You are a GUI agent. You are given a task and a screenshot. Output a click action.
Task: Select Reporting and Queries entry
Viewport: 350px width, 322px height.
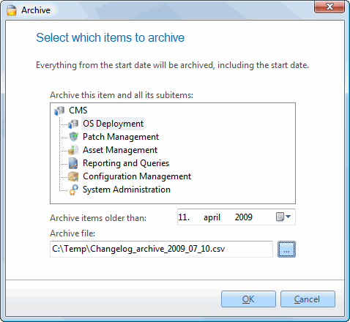click(x=126, y=163)
